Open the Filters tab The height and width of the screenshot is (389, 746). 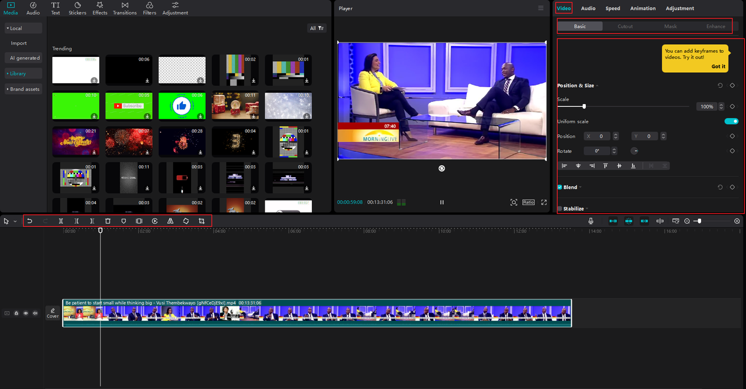tap(150, 8)
